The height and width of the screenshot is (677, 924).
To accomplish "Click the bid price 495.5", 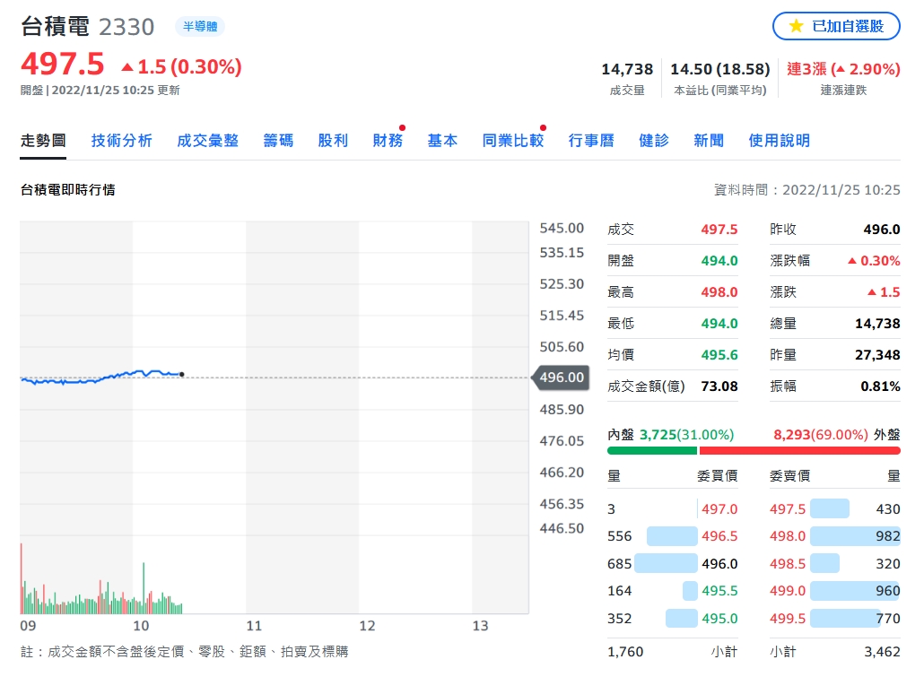I will [719, 591].
